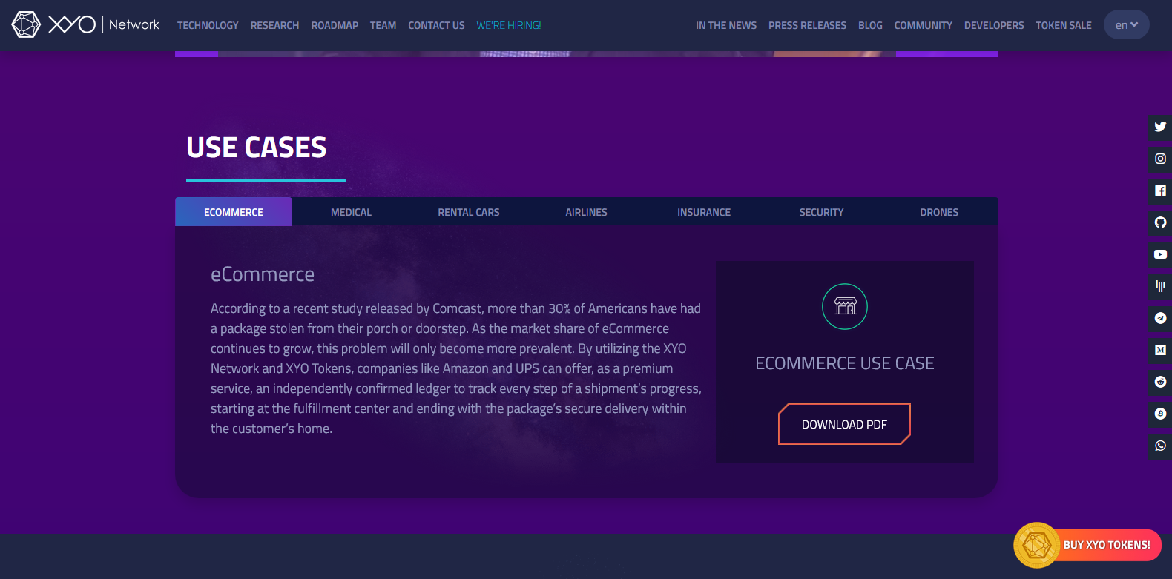Open the Twitter link in sidebar

coord(1160,127)
